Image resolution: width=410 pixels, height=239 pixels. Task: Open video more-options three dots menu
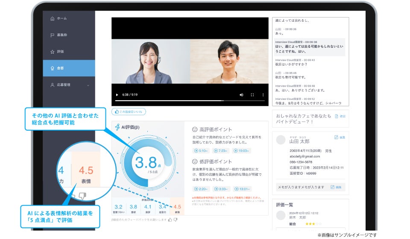[263, 95]
